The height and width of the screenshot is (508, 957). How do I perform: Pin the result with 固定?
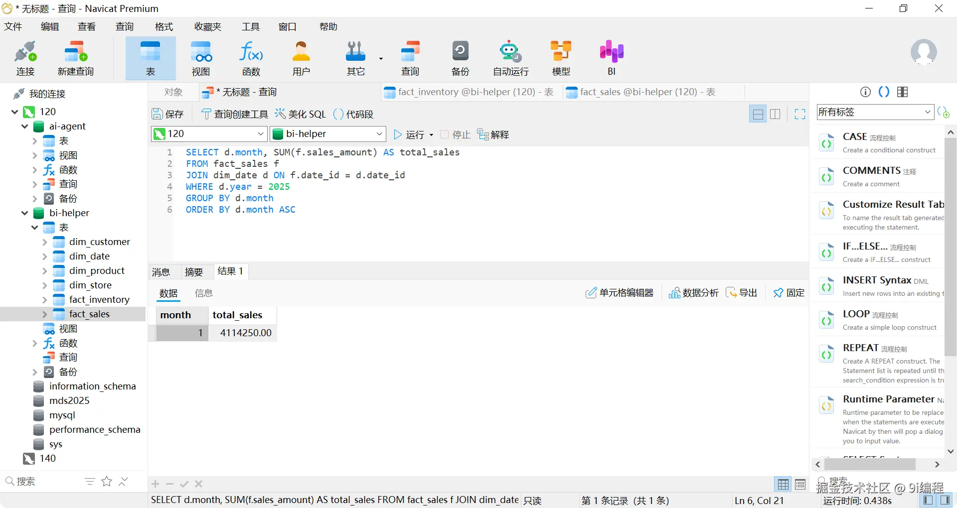pos(789,293)
